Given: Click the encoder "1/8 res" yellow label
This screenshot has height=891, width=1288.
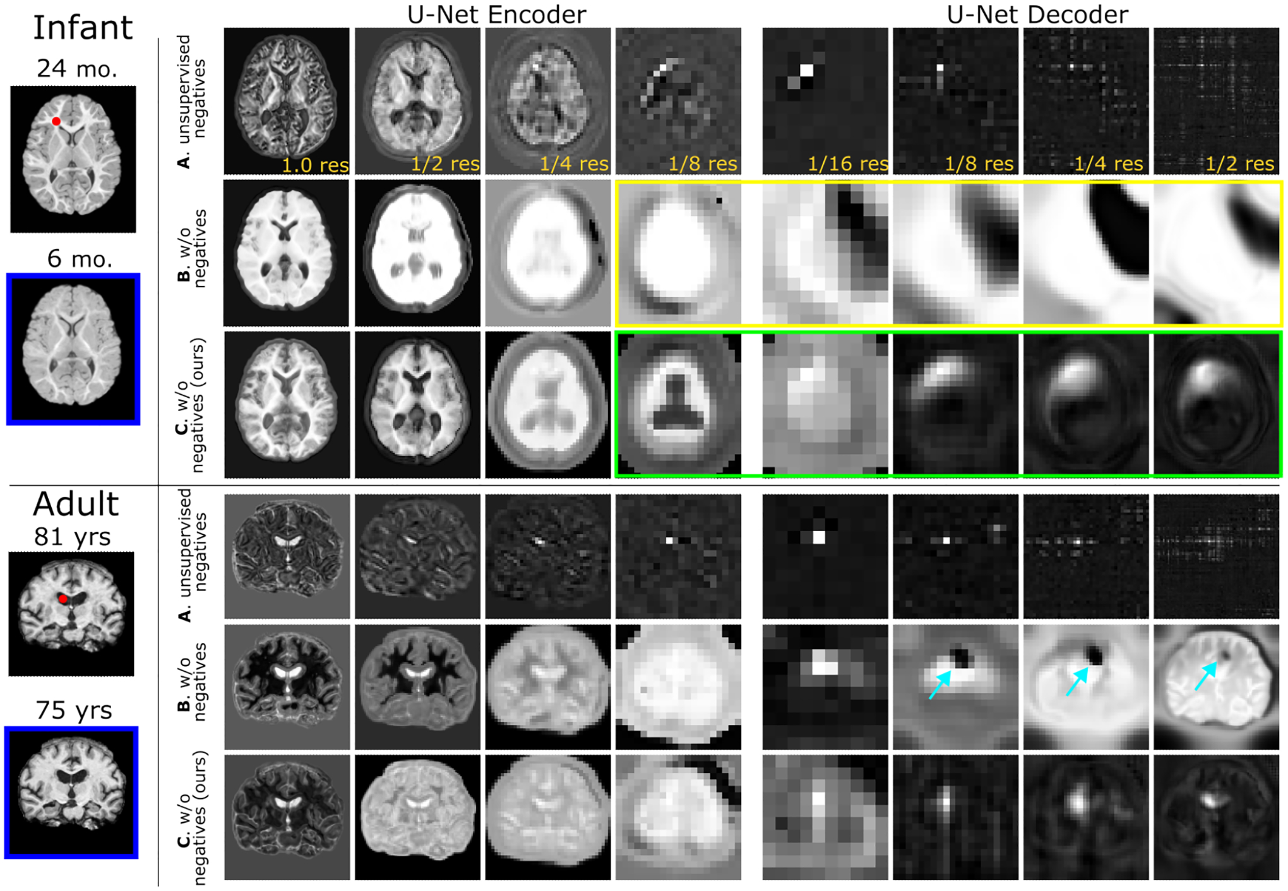Looking at the screenshot, I should pos(703,164).
